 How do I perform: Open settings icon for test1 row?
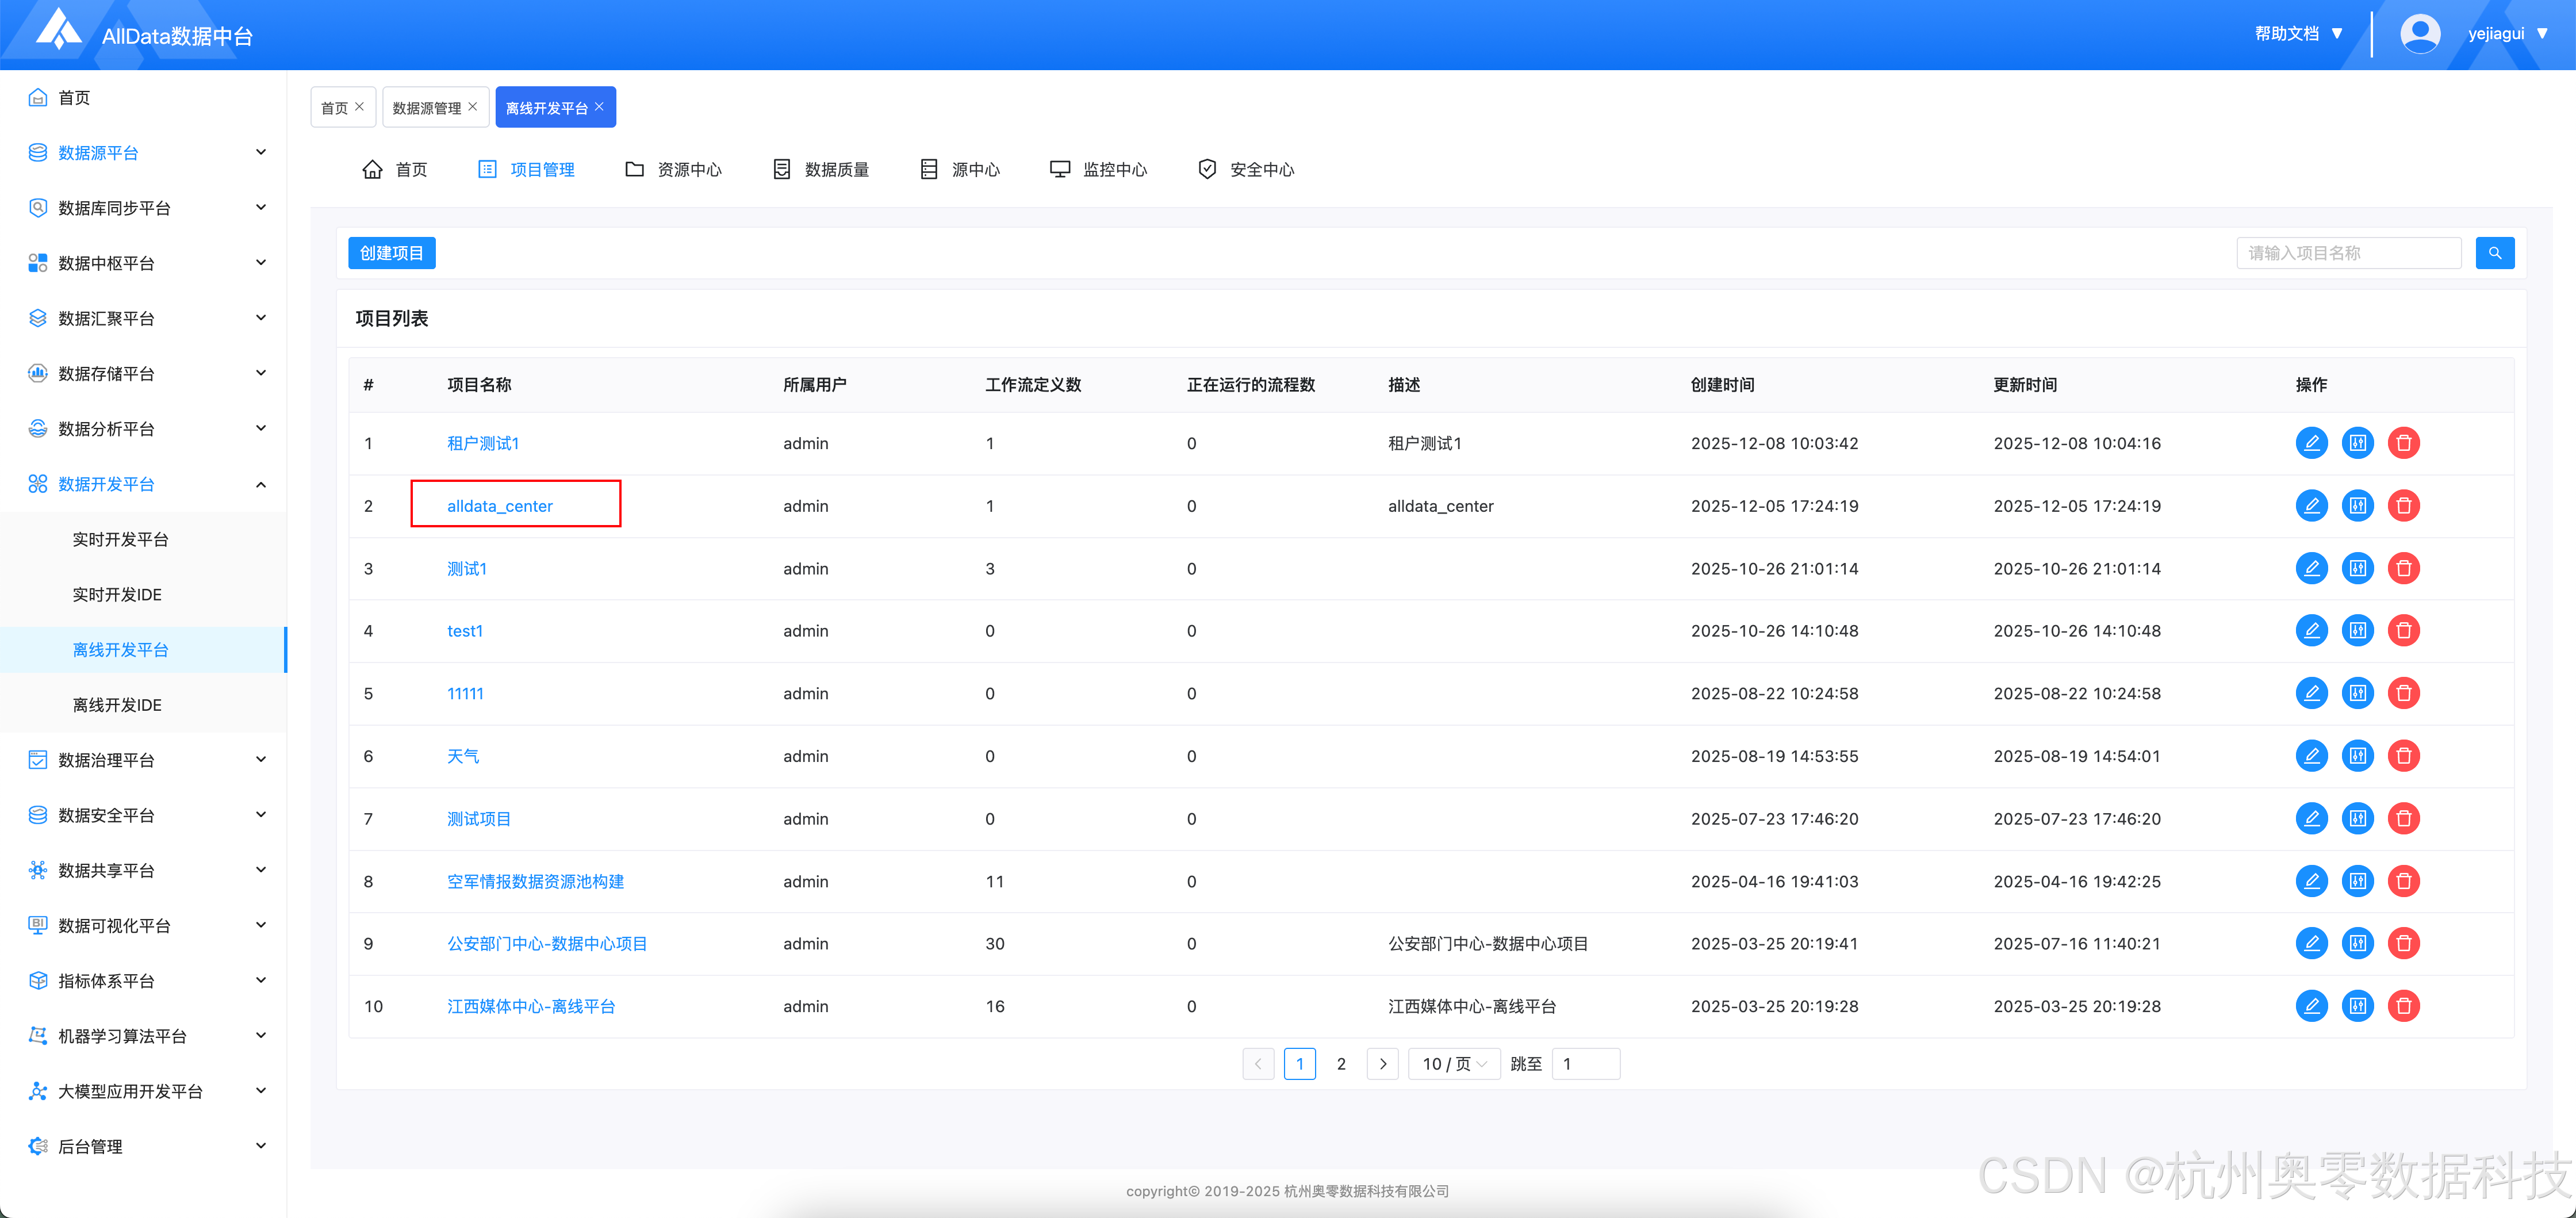click(2357, 631)
